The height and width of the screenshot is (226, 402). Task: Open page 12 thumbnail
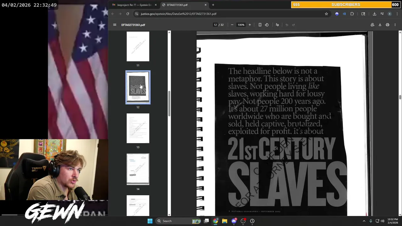pos(138,87)
